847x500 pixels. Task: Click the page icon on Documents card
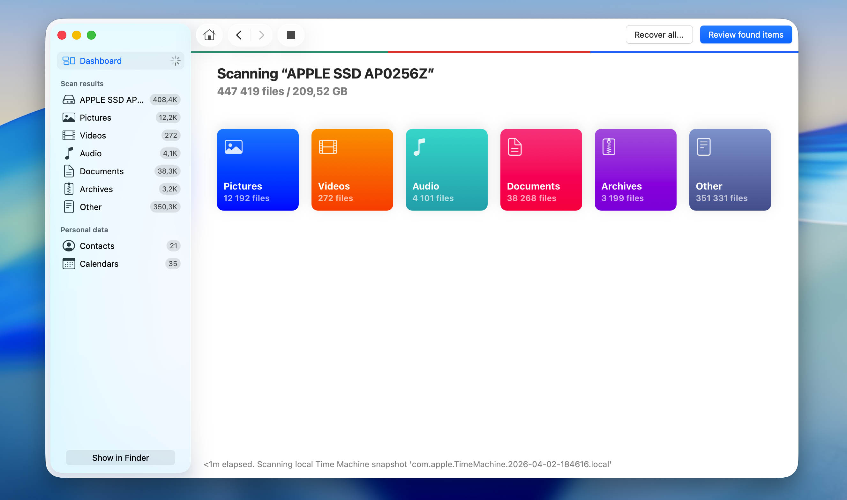click(515, 147)
